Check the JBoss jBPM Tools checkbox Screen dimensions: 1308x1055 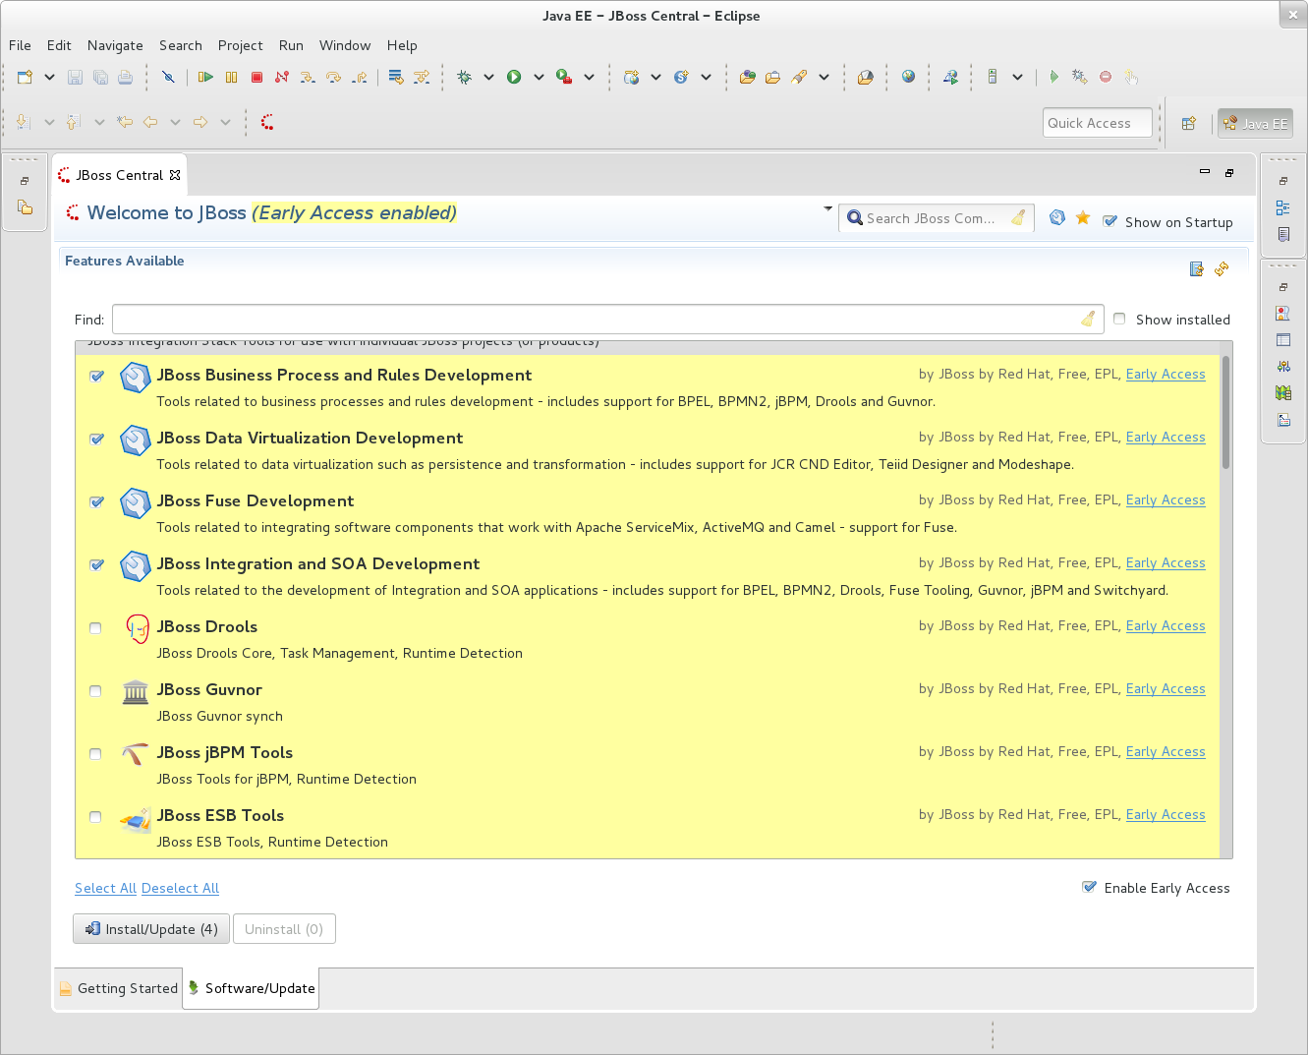(95, 754)
